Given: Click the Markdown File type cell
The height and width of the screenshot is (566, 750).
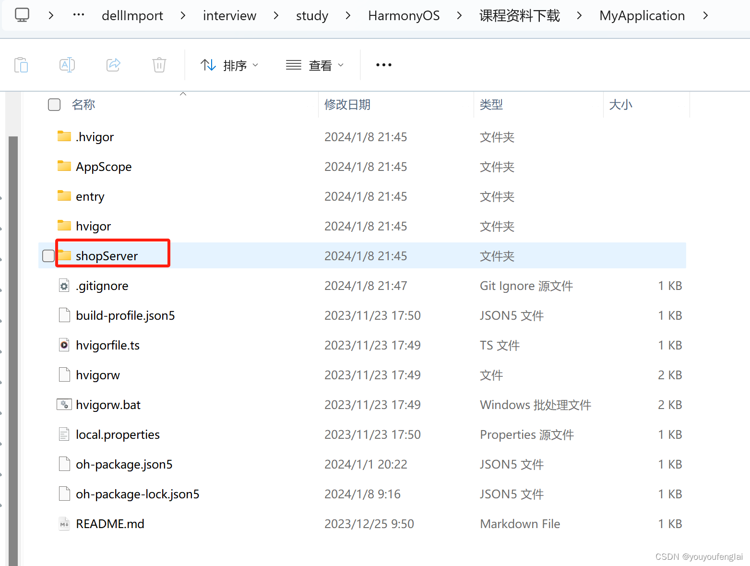Looking at the screenshot, I should point(520,524).
